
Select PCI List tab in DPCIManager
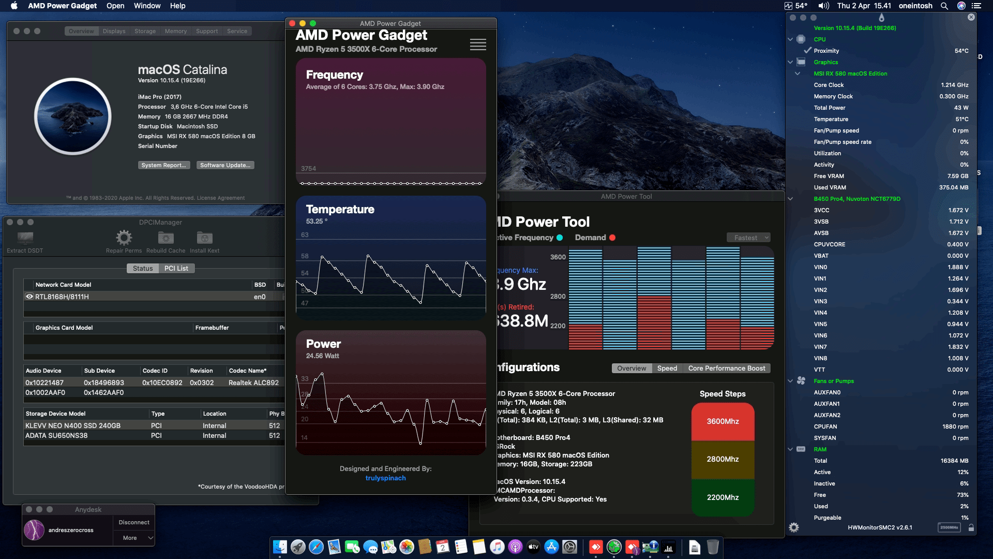point(176,268)
